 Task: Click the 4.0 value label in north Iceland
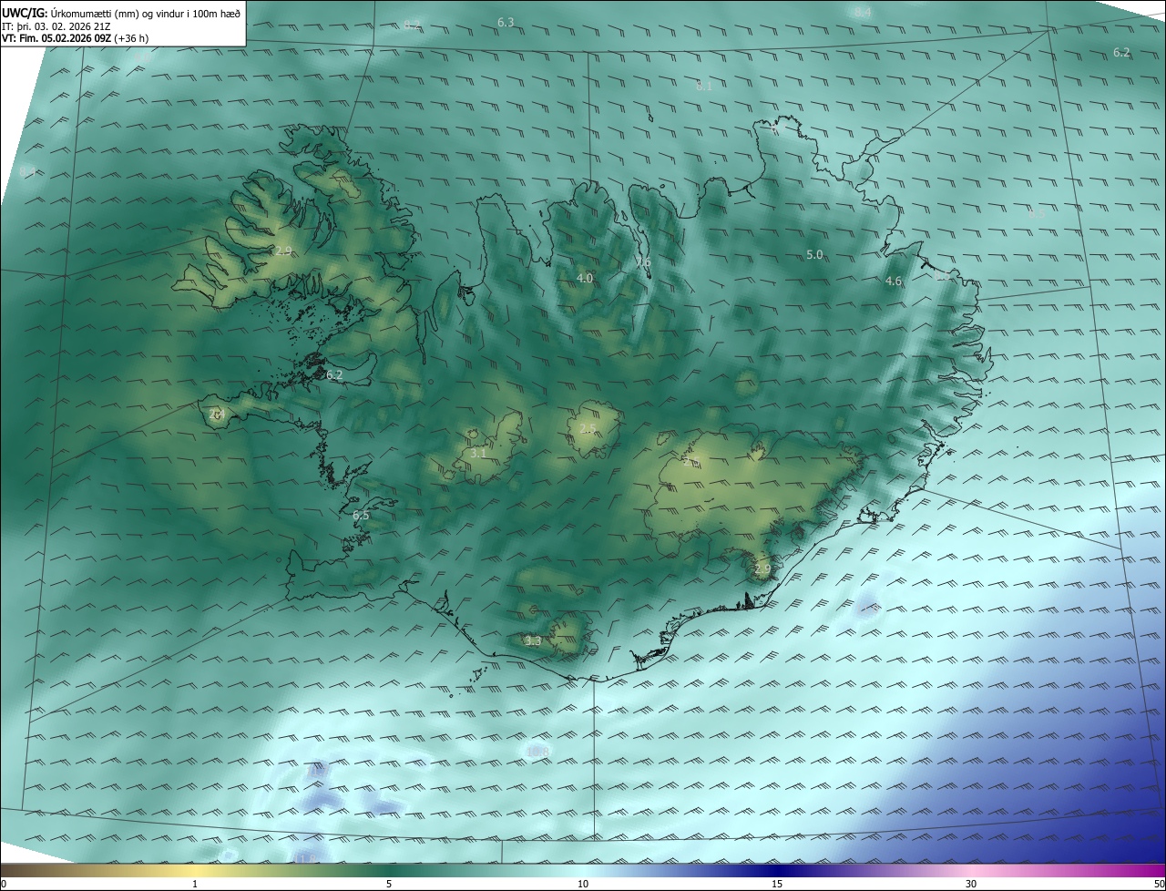[x=585, y=278]
